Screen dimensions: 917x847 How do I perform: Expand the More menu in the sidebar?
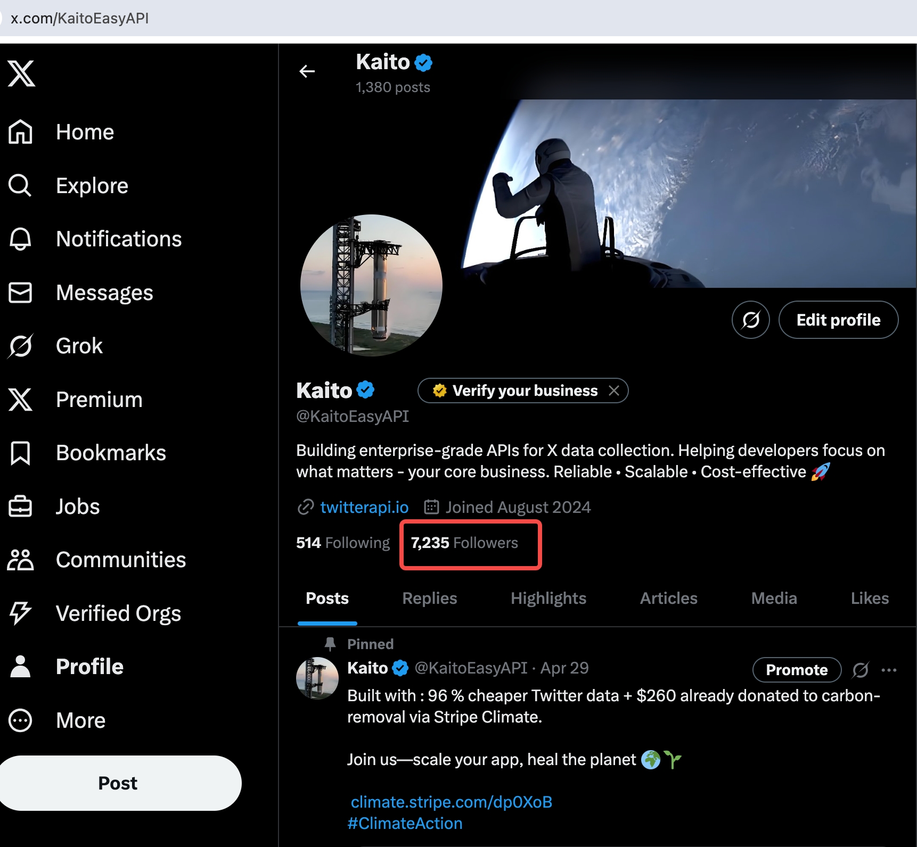coord(56,720)
